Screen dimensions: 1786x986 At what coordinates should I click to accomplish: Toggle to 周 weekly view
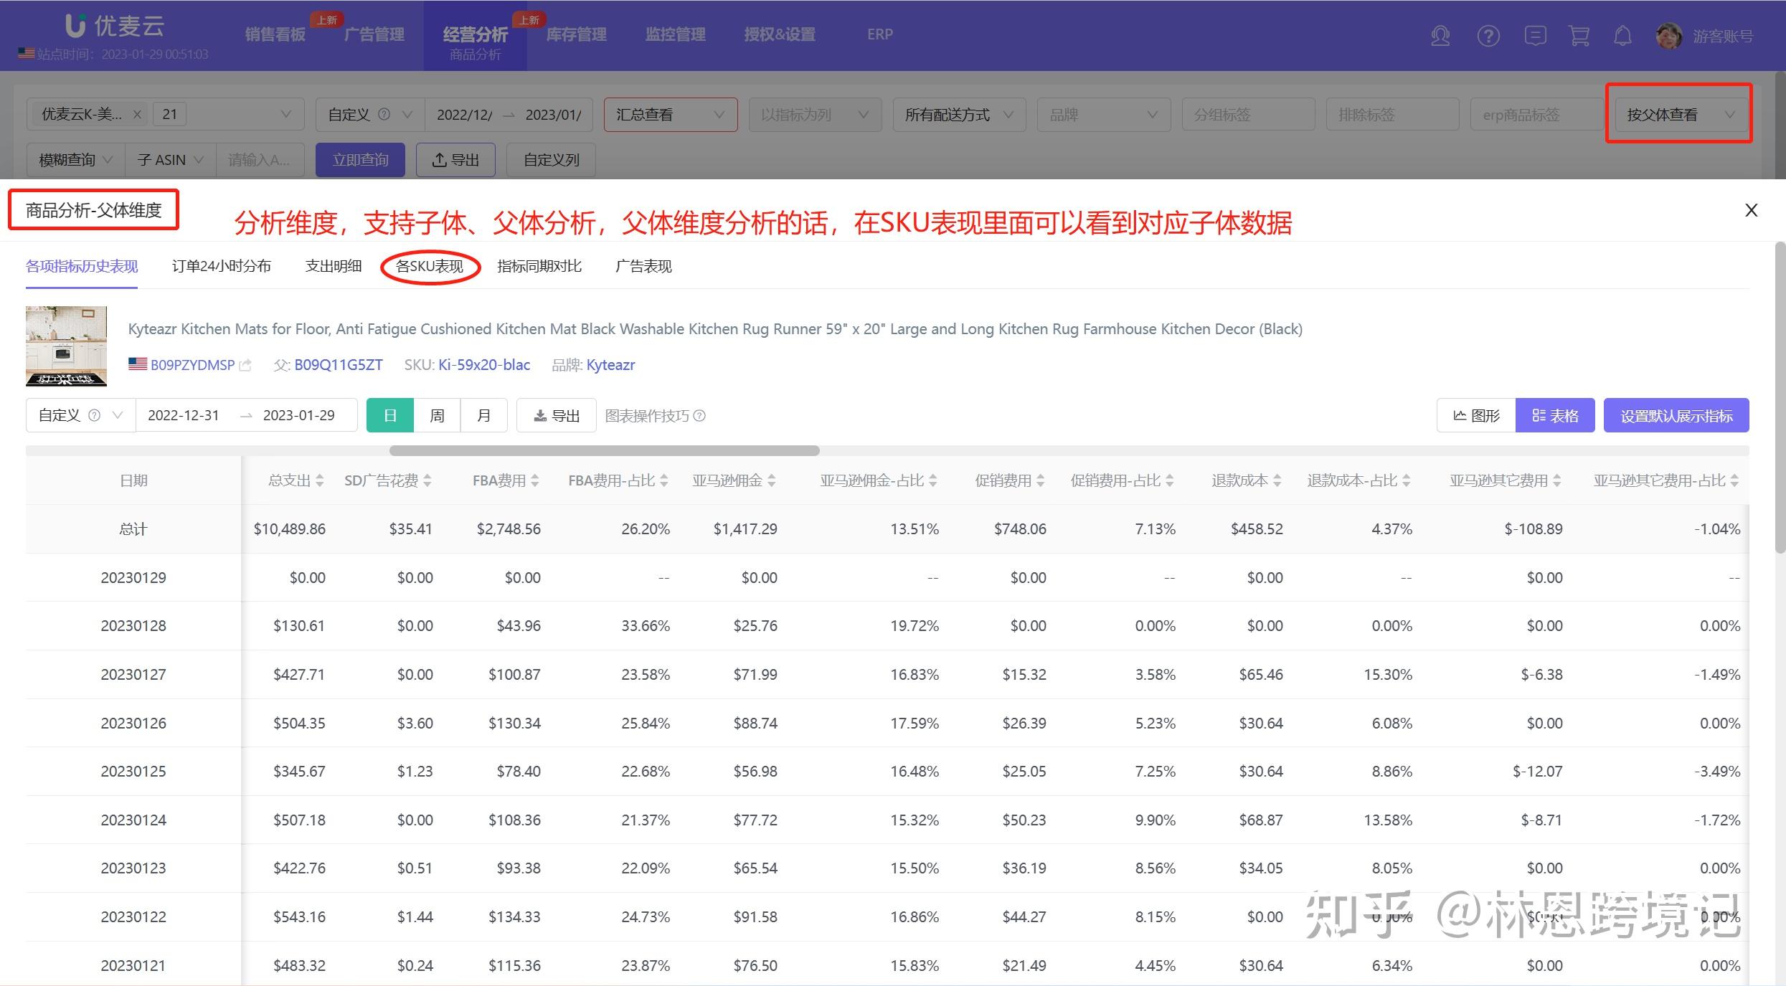click(x=437, y=414)
